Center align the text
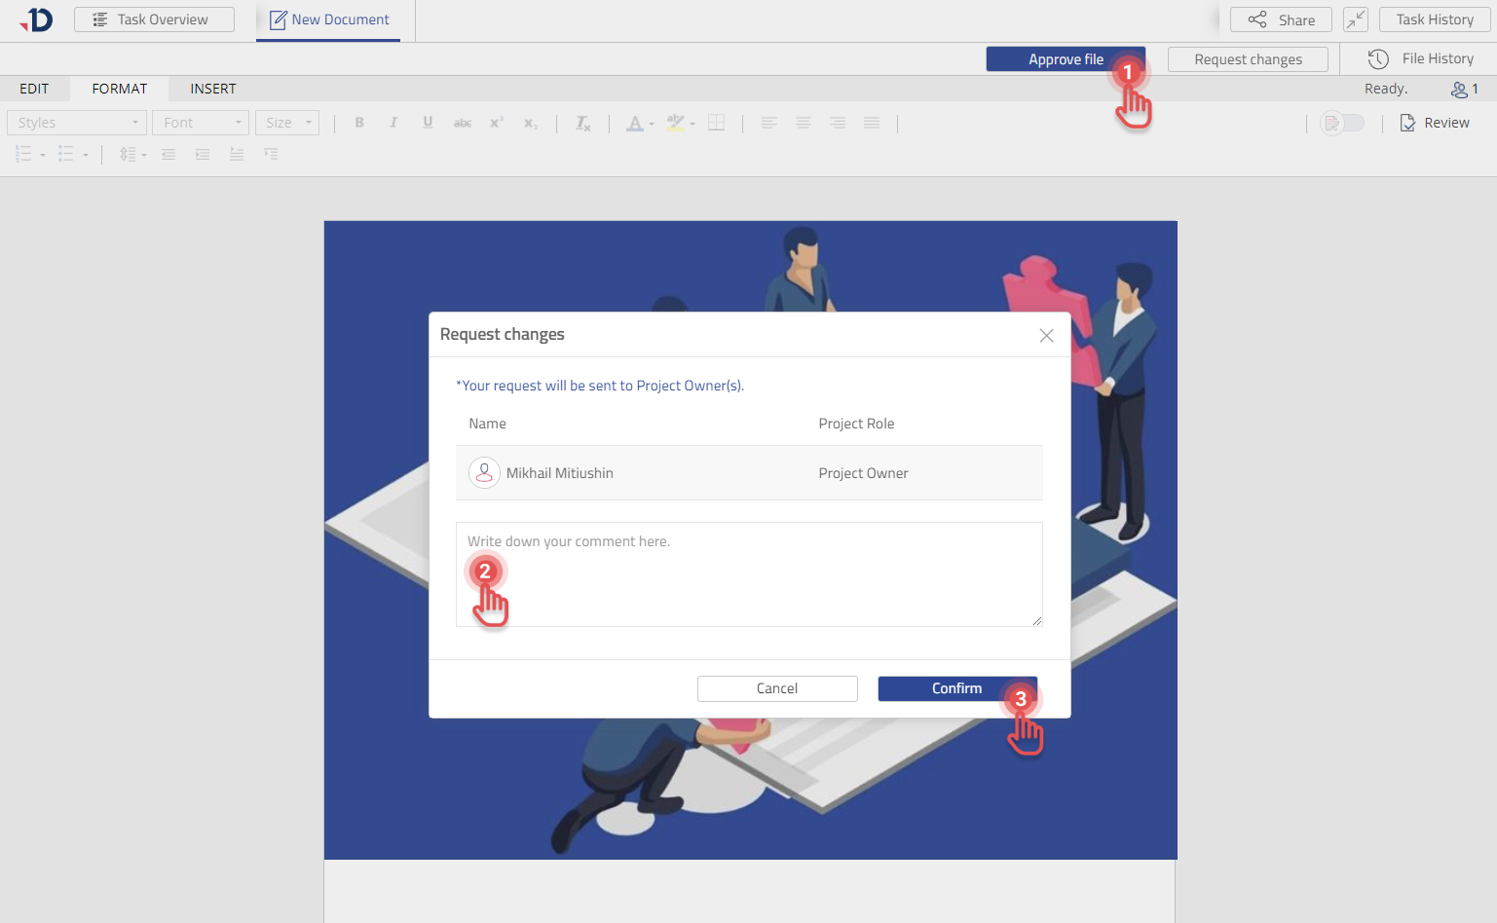This screenshot has width=1497, height=923. [804, 123]
